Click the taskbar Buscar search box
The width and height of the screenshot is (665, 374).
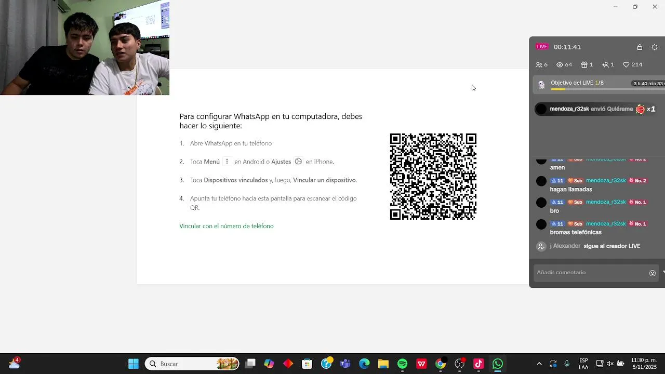pyautogui.click(x=192, y=364)
